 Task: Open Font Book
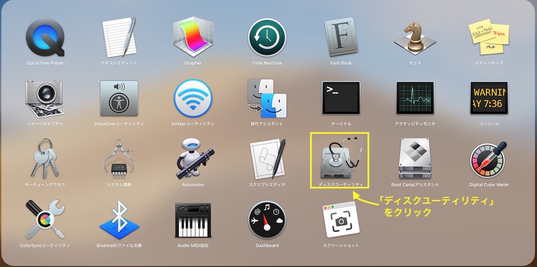[x=341, y=37]
